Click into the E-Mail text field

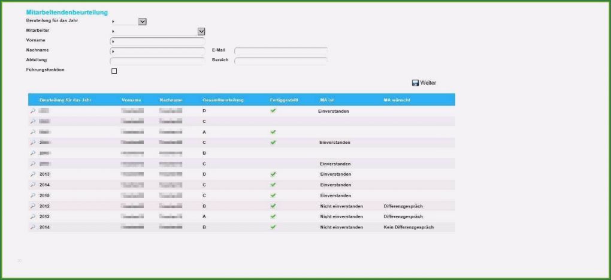[282, 51]
